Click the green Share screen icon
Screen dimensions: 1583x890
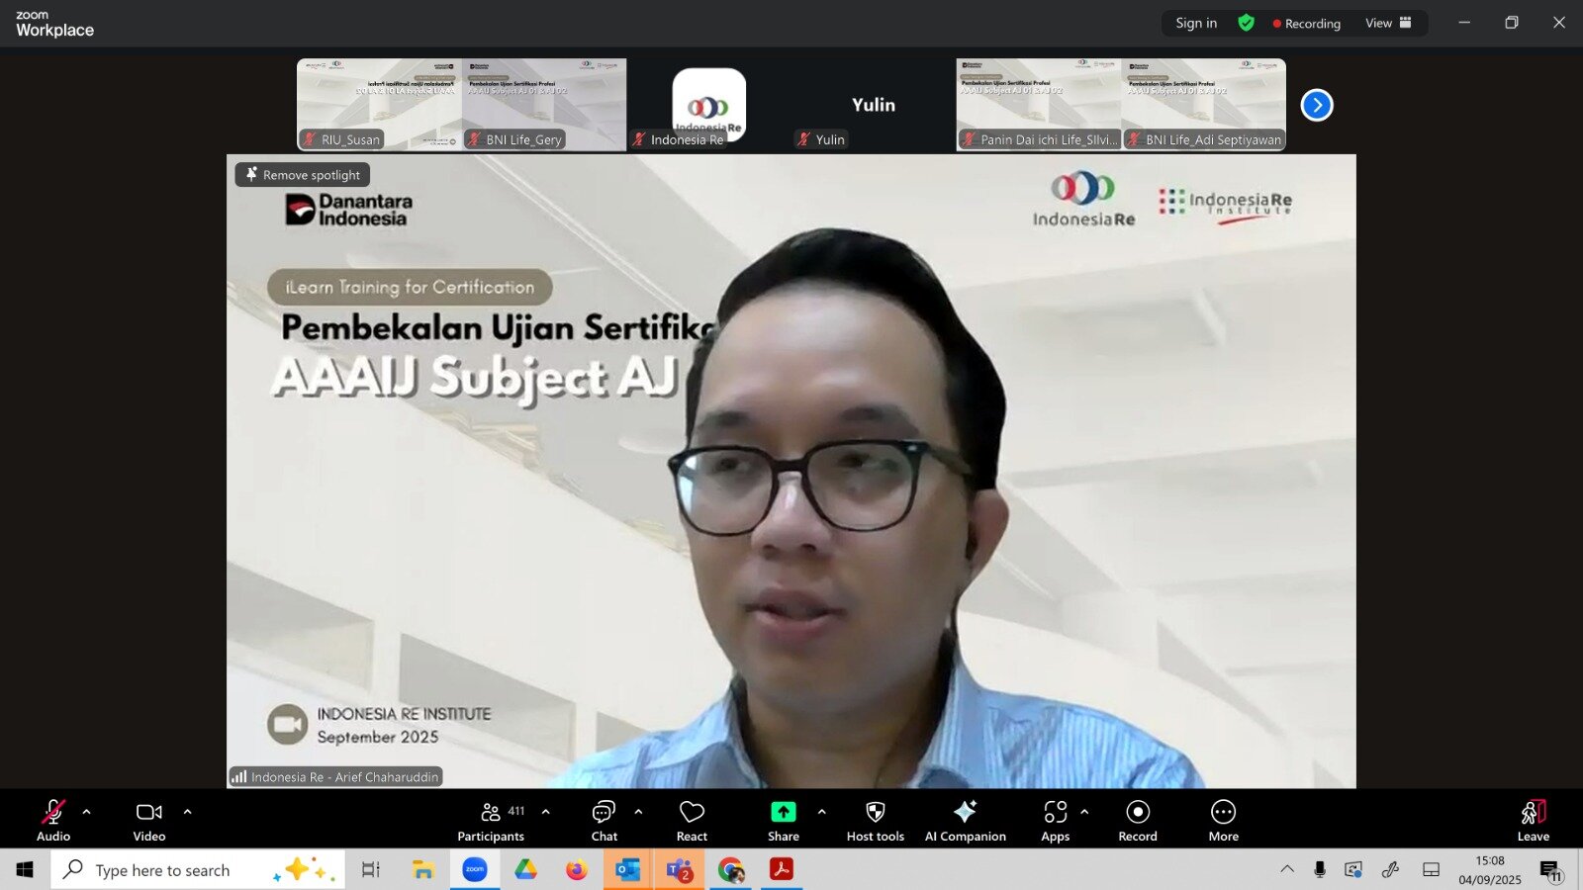(x=783, y=812)
